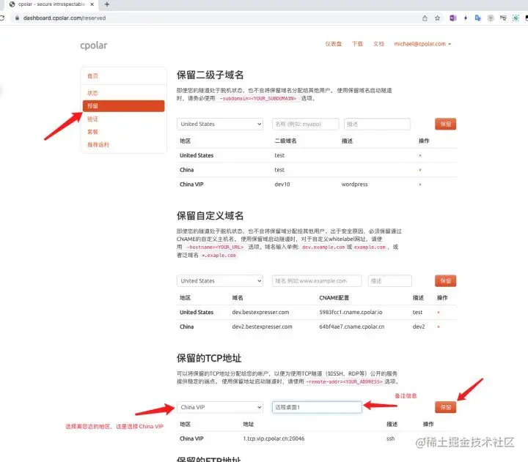Open region dropdown for subdomain reservation
528x462 pixels.
220,124
